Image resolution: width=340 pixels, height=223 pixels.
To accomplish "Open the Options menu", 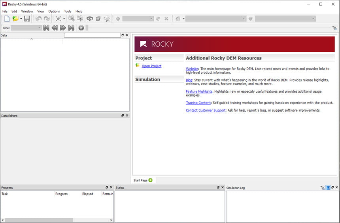I will pyautogui.click(x=54, y=11).
